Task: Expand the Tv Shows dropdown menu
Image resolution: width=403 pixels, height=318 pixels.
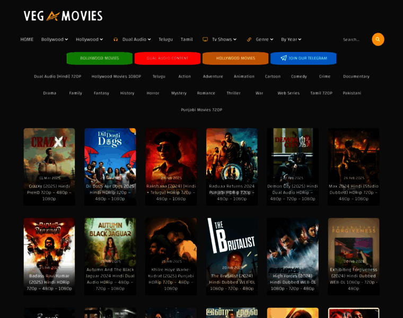Action: (x=224, y=39)
